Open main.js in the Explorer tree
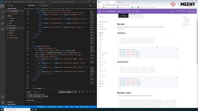Image resolution: width=198 pixels, height=111 pixels. click(11, 33)
